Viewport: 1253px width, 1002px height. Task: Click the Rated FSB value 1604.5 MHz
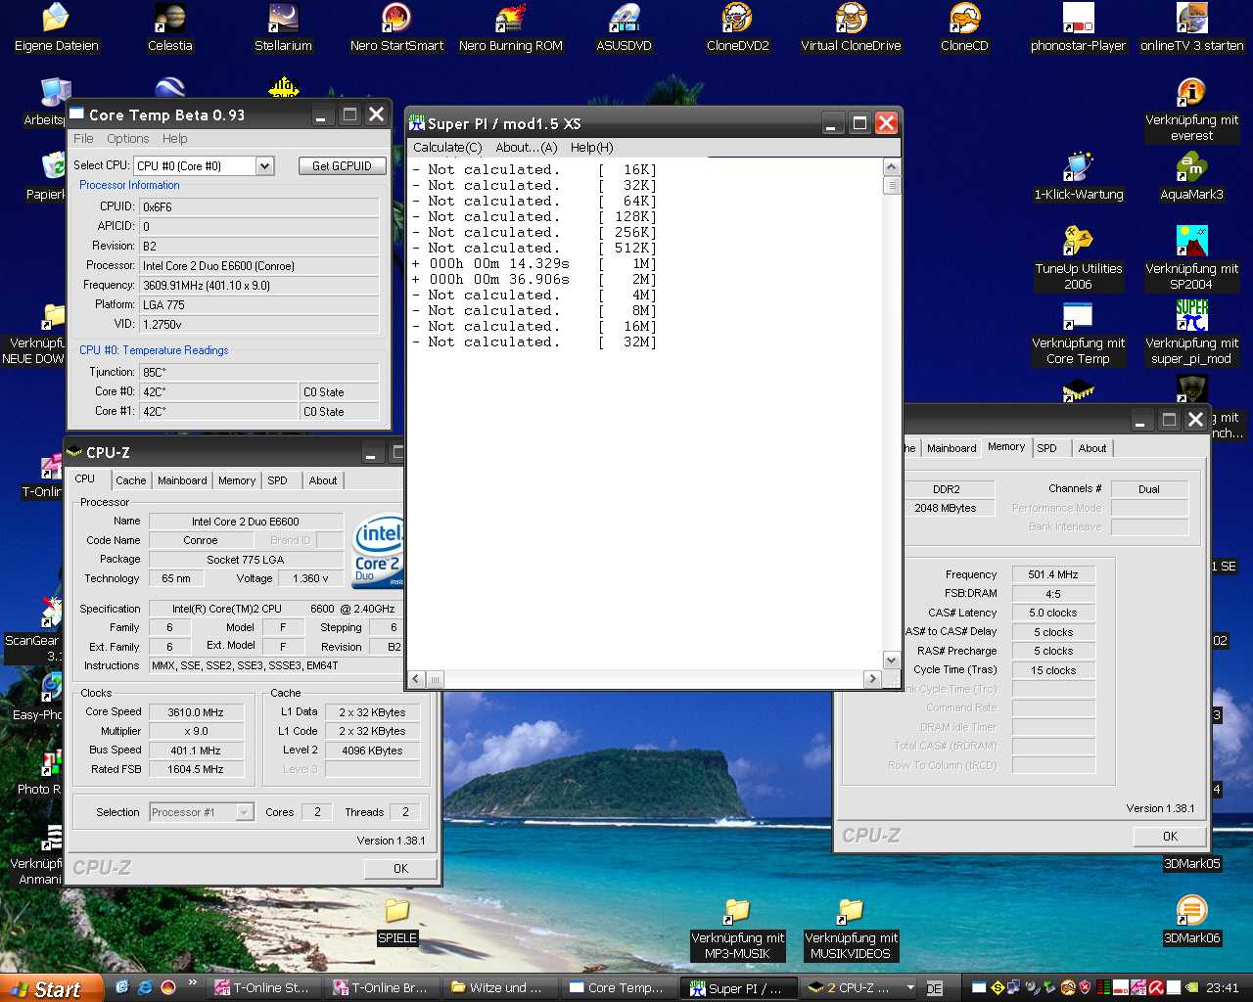(196, 769)
